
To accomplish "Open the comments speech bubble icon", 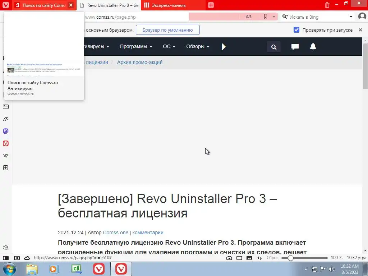I will click(295, 47).
